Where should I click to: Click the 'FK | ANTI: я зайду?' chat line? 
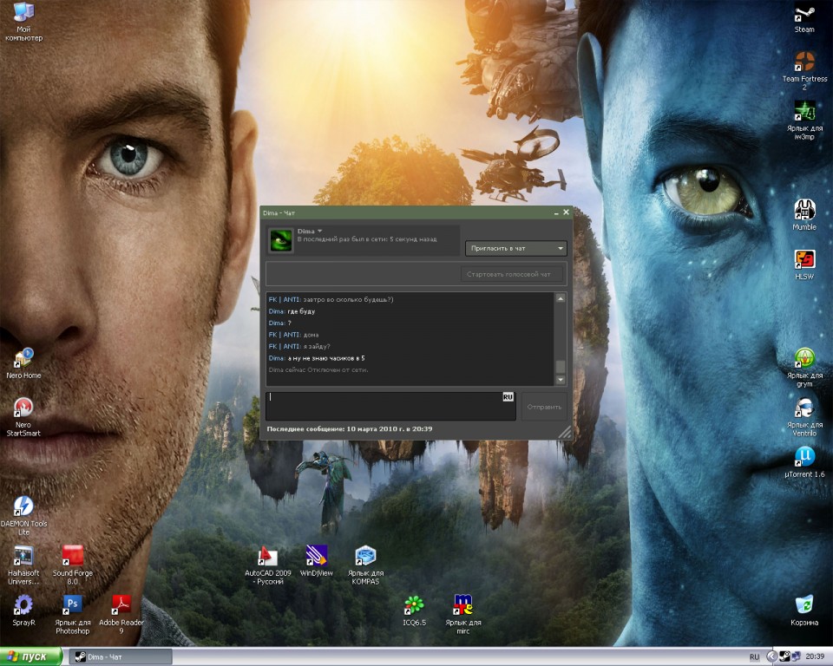coord(299,346)
